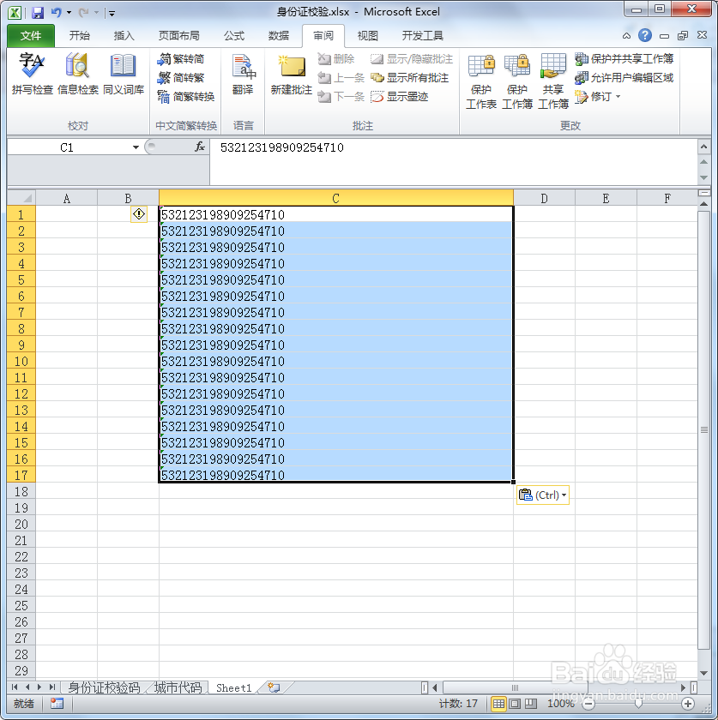Switch to the 开发工具 Developer tab

point(422,35)
